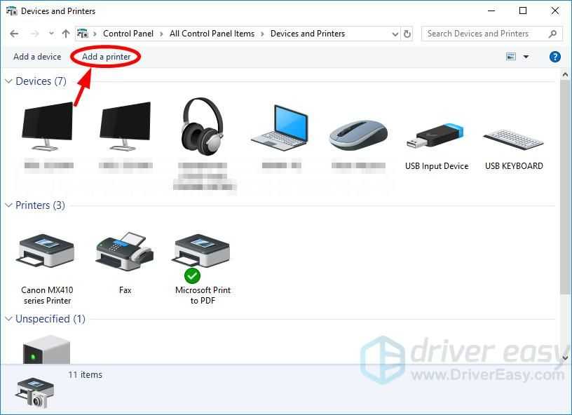The image size is (572, 415).
Task: Click the breadcrumb Control Panel folder icon
Action: pos(83,34)
